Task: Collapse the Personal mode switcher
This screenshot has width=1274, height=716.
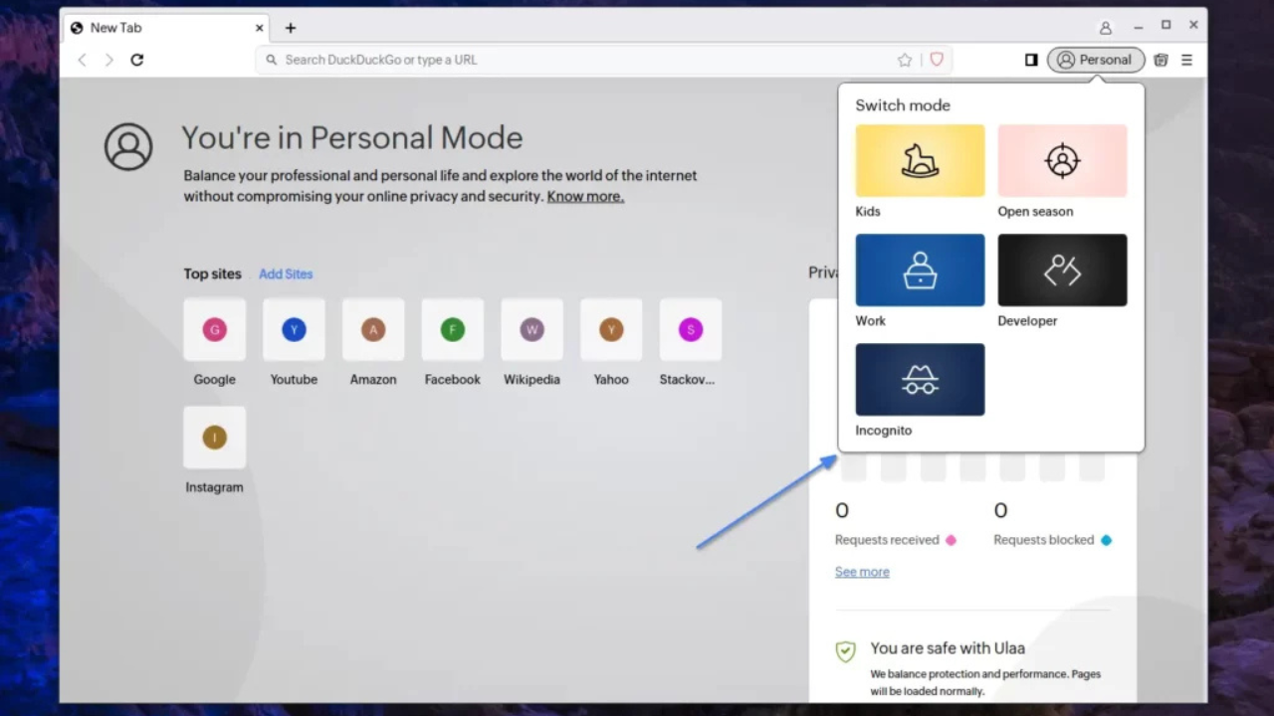Action: (x=1095, y=60)
